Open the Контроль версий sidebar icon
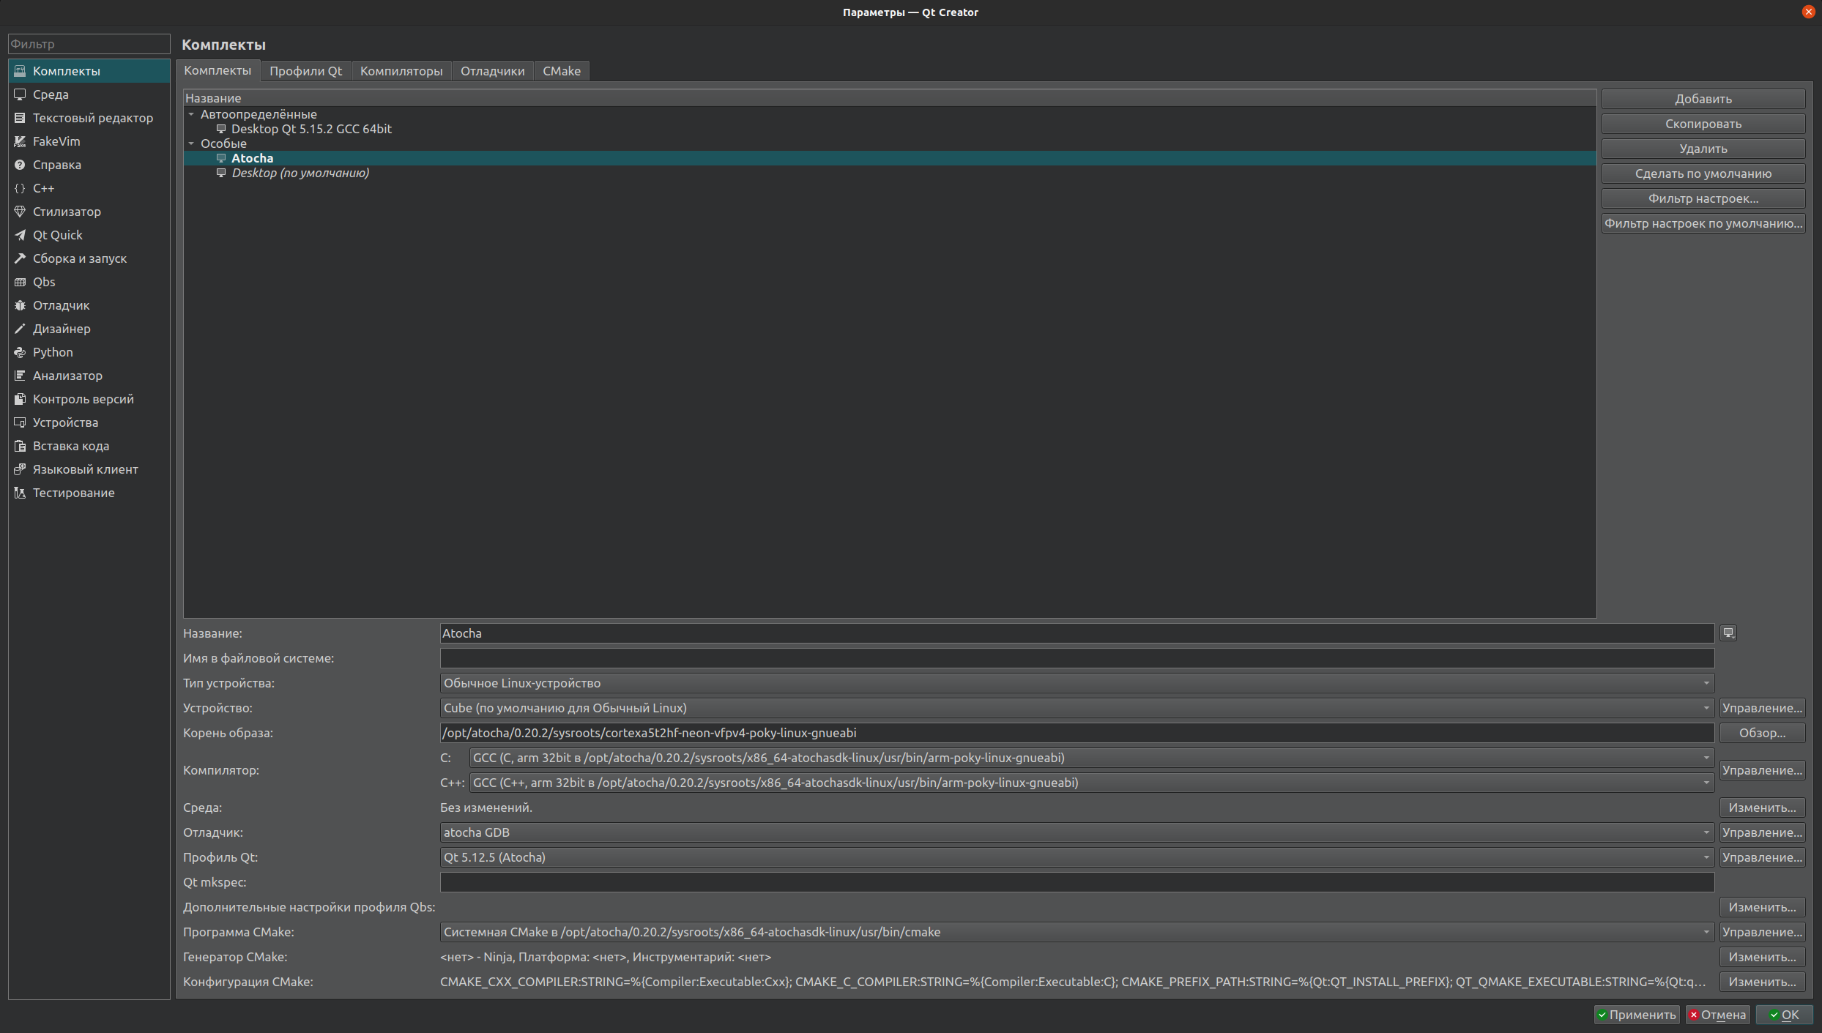1822x1033 pixels. 20,399
